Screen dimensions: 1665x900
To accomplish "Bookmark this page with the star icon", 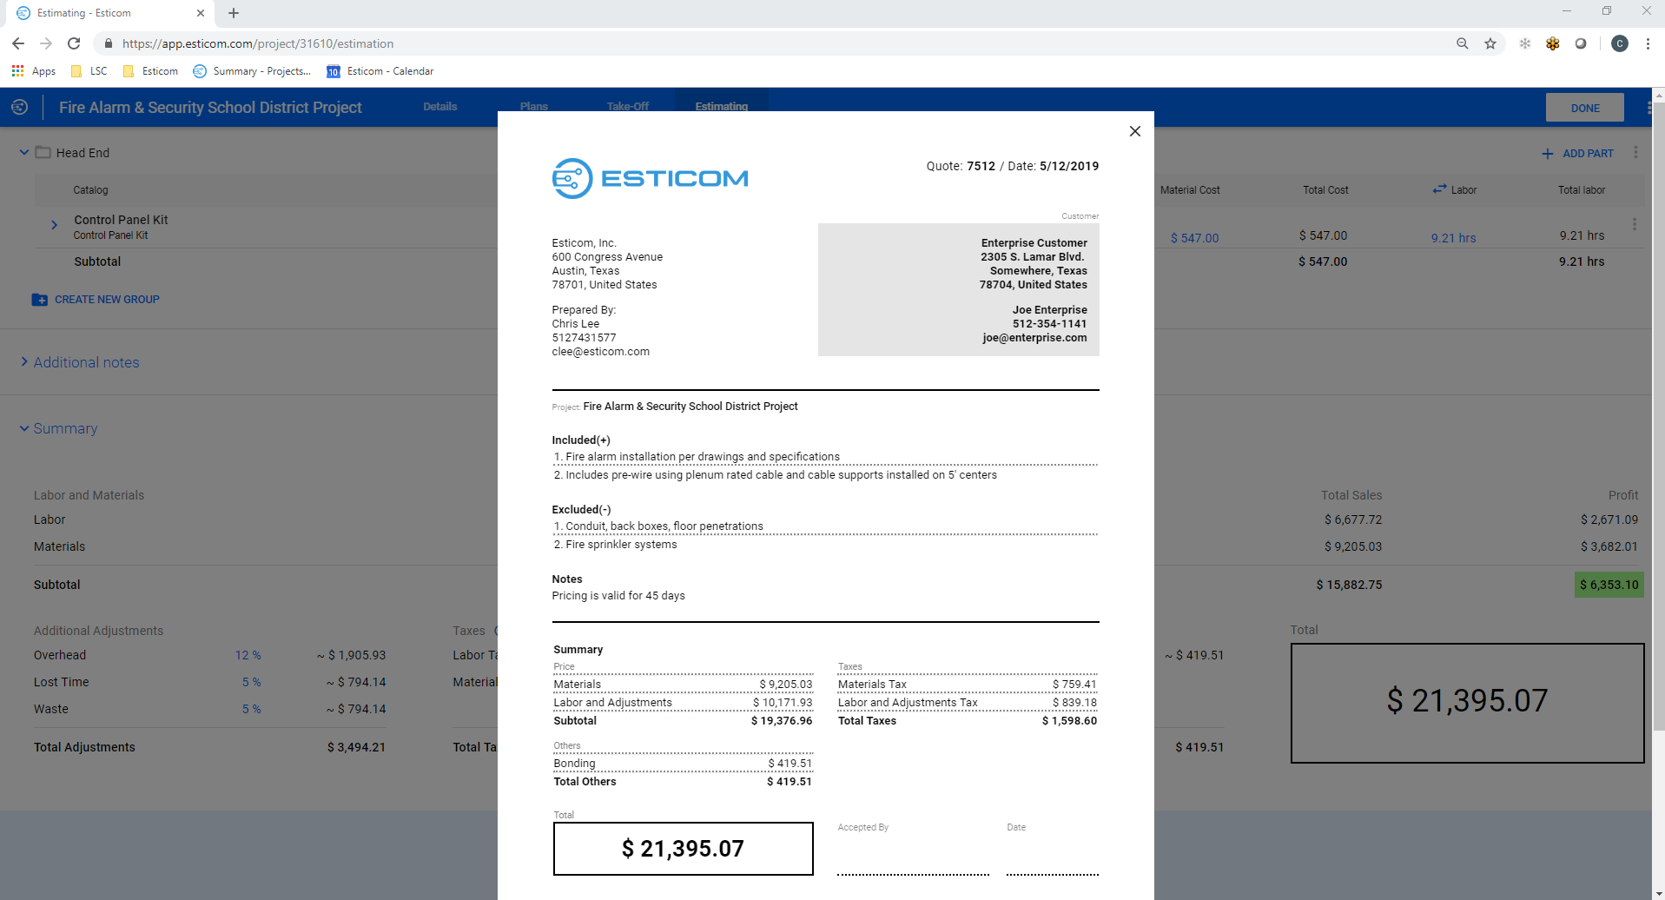I will pyautogui.click(x=1490, y=43).
